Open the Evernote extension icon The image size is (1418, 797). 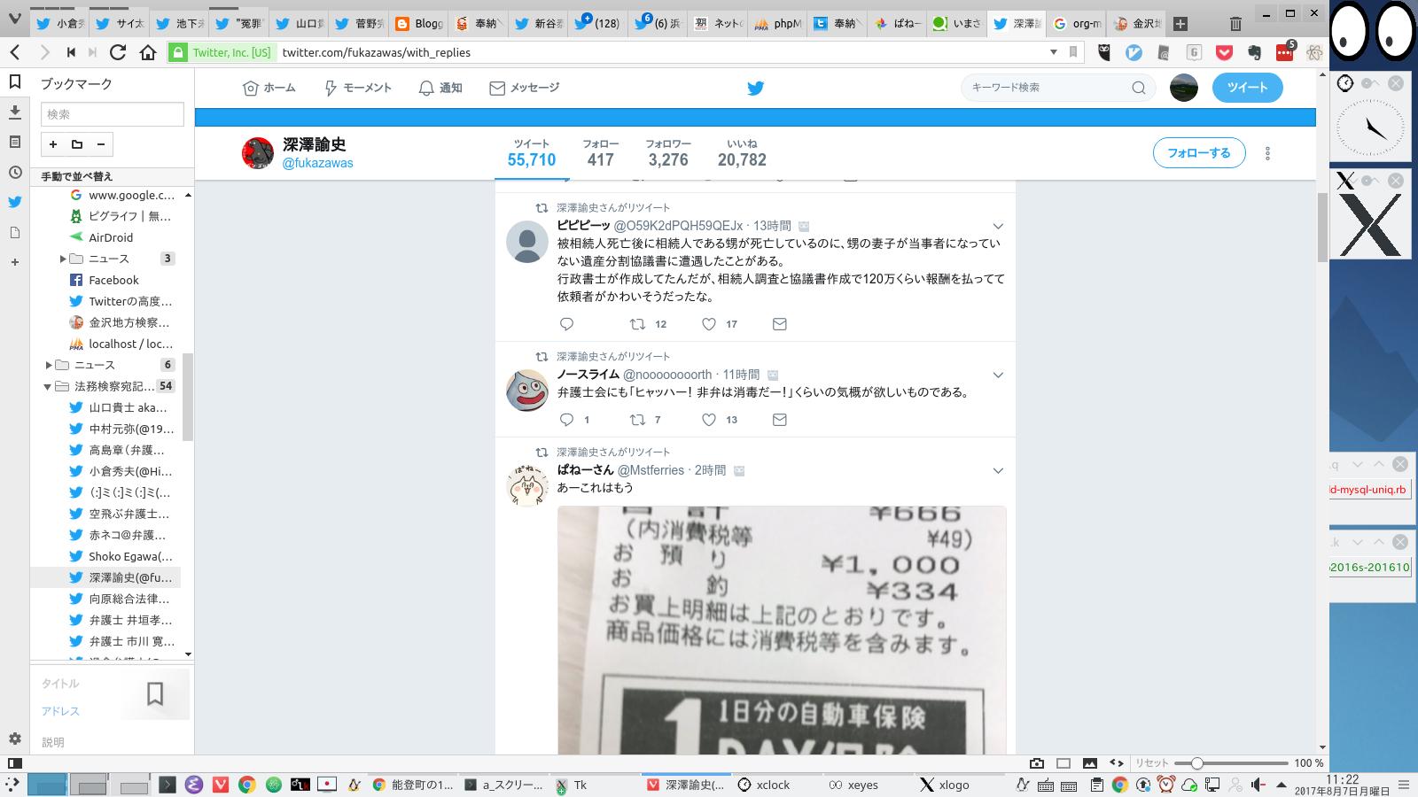(x=1255, y=52)
